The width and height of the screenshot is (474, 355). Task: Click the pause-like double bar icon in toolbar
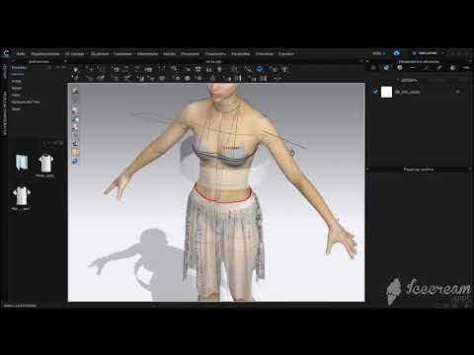point(209,69)
